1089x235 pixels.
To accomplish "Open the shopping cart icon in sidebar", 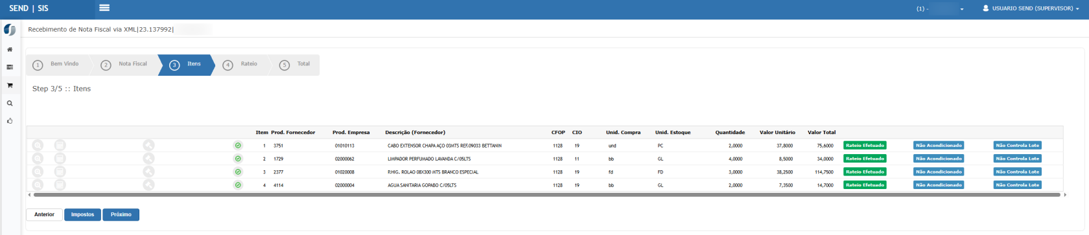I will 10,85.
